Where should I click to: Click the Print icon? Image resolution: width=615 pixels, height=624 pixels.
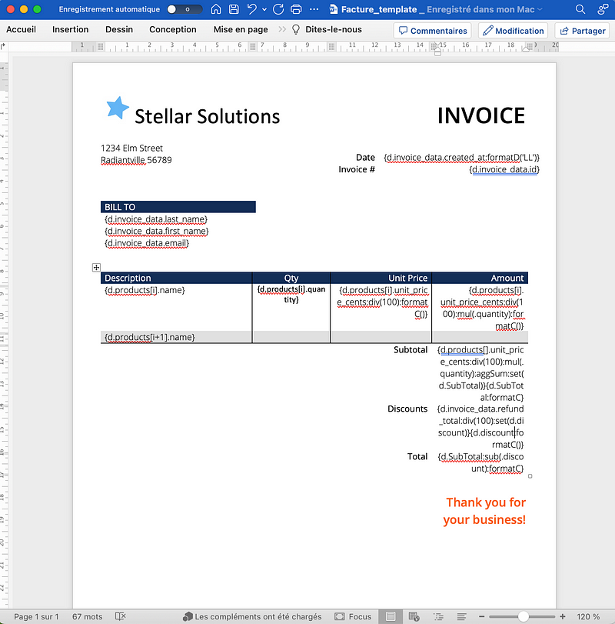click(x=296, y=9)
